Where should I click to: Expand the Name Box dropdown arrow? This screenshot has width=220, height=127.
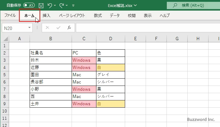(30, 28)
